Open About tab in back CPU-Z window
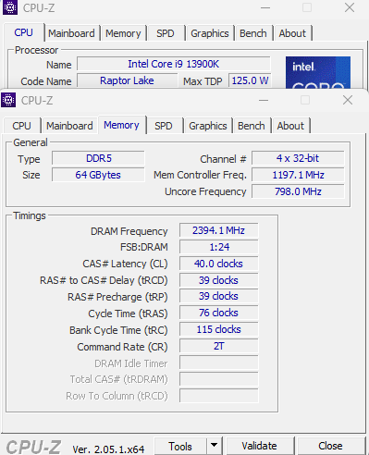 292,33
